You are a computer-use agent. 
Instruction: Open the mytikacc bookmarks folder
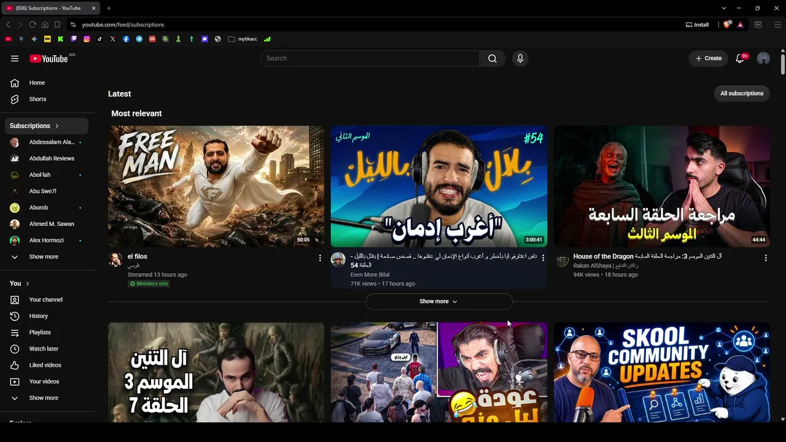point(243,39)
